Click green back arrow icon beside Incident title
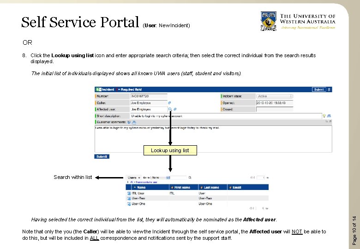 click(98, 89)
